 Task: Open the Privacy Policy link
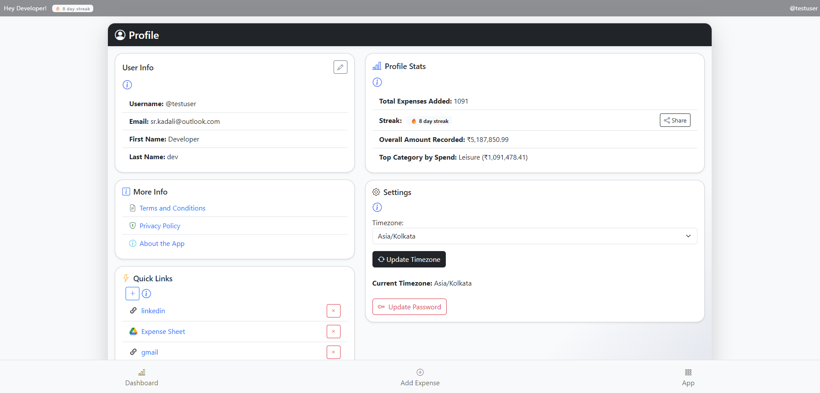click(160, 226)
